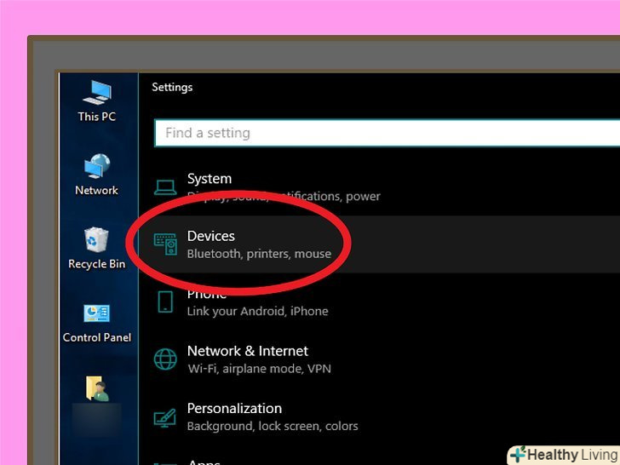The width and height of the screenshot is (620, 465).
Task: Go to Network & Internet settings
Action: [248, 351]
